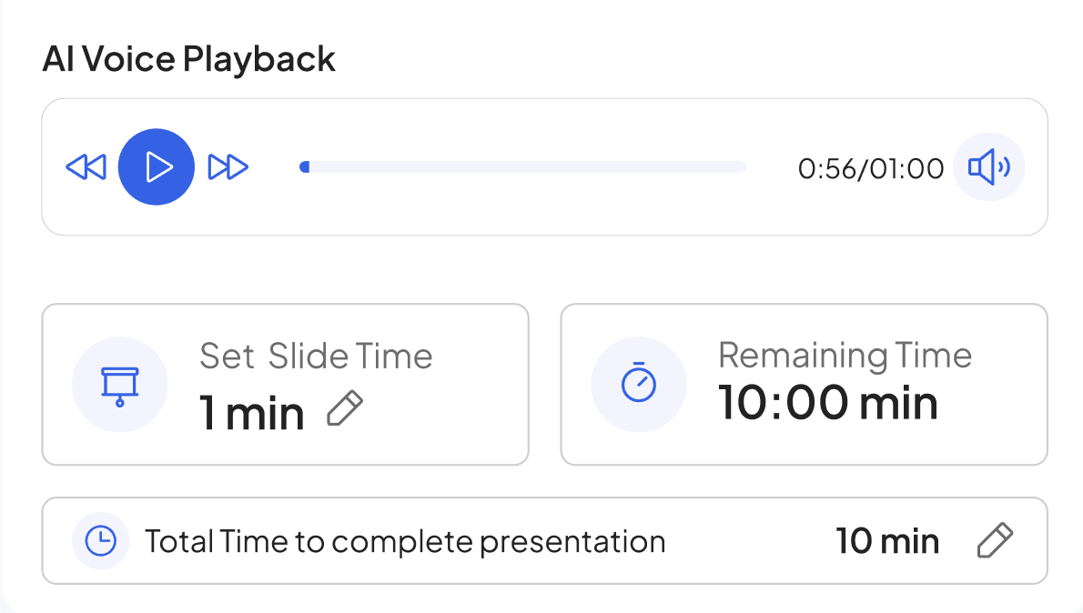Click the Set Slide Time label
Screen dimensions: 1083x613
317,357
